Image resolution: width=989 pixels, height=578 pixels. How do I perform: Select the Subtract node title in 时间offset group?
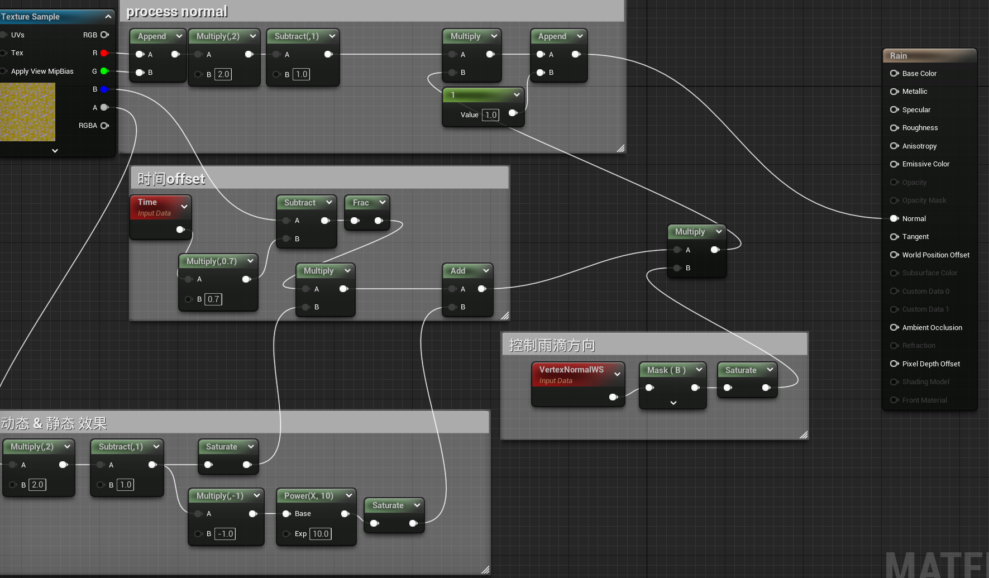300,203
